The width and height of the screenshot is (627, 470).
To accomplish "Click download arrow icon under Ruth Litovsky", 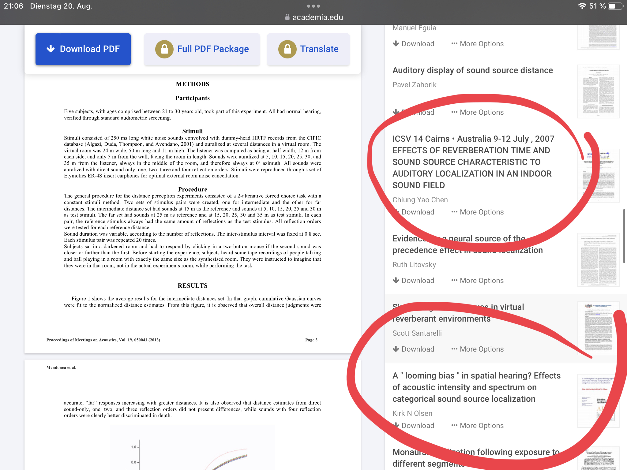I will click(396, 281).
